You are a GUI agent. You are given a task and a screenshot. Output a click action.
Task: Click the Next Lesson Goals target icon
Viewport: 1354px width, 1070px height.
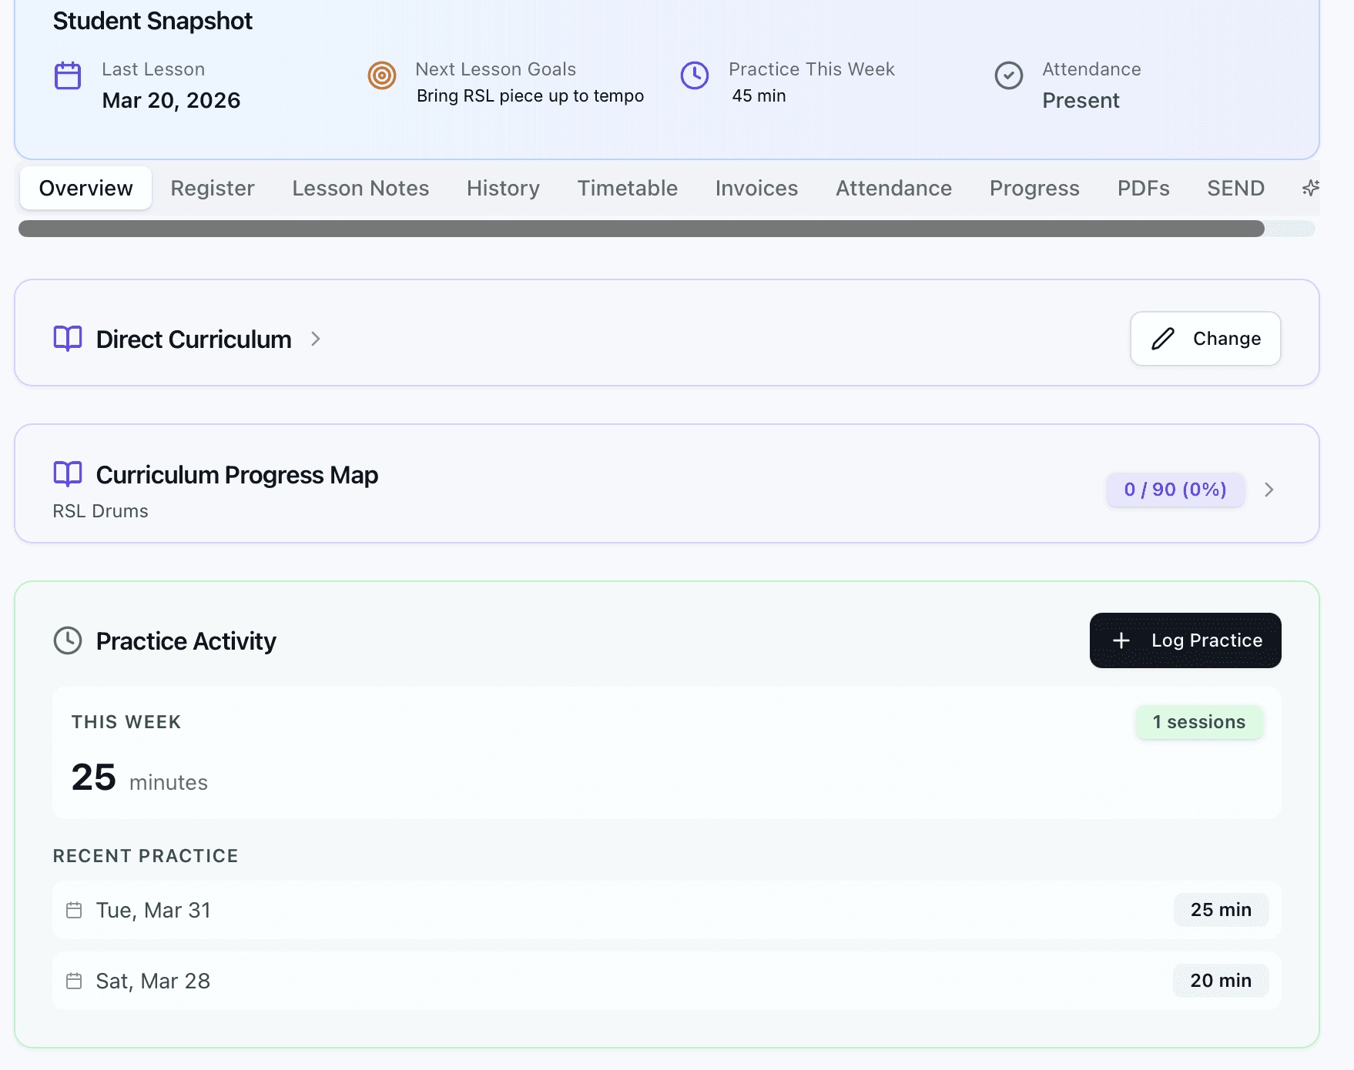381,75
